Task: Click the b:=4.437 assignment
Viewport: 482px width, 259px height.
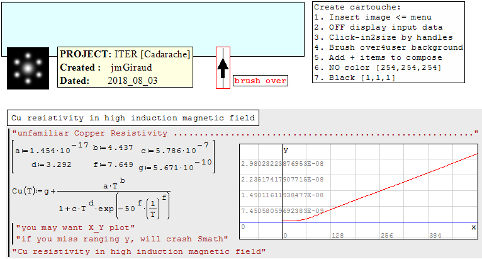Action: (x=113, y=148)
